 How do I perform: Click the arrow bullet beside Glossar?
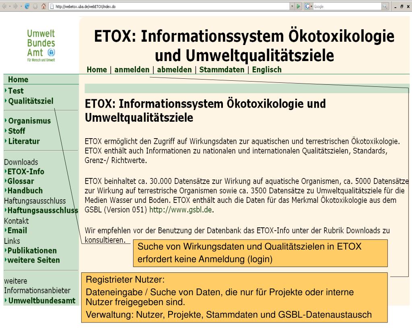[6, 181]
